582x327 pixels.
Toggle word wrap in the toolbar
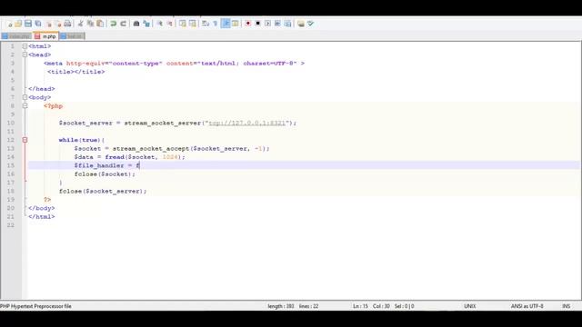tap(206, 24)
